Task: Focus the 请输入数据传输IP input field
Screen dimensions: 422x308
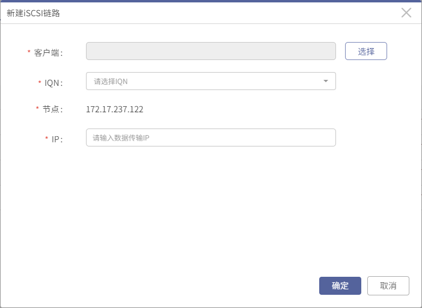Action: click(211, 137)
